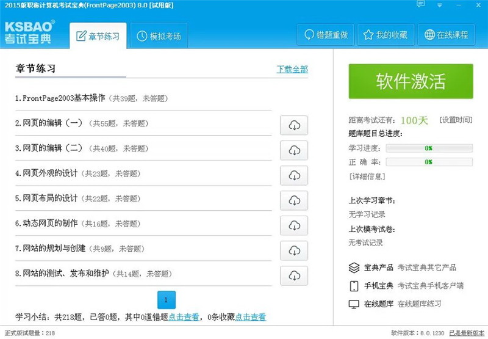Click the [设置时间] link
The image size is (488, 339).
click(x=456, y=120)
